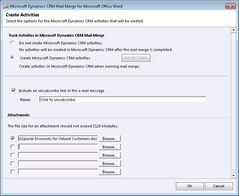Browse for the second attachment file
This screenshot has height=196, width=239.
tap(110, 147)
